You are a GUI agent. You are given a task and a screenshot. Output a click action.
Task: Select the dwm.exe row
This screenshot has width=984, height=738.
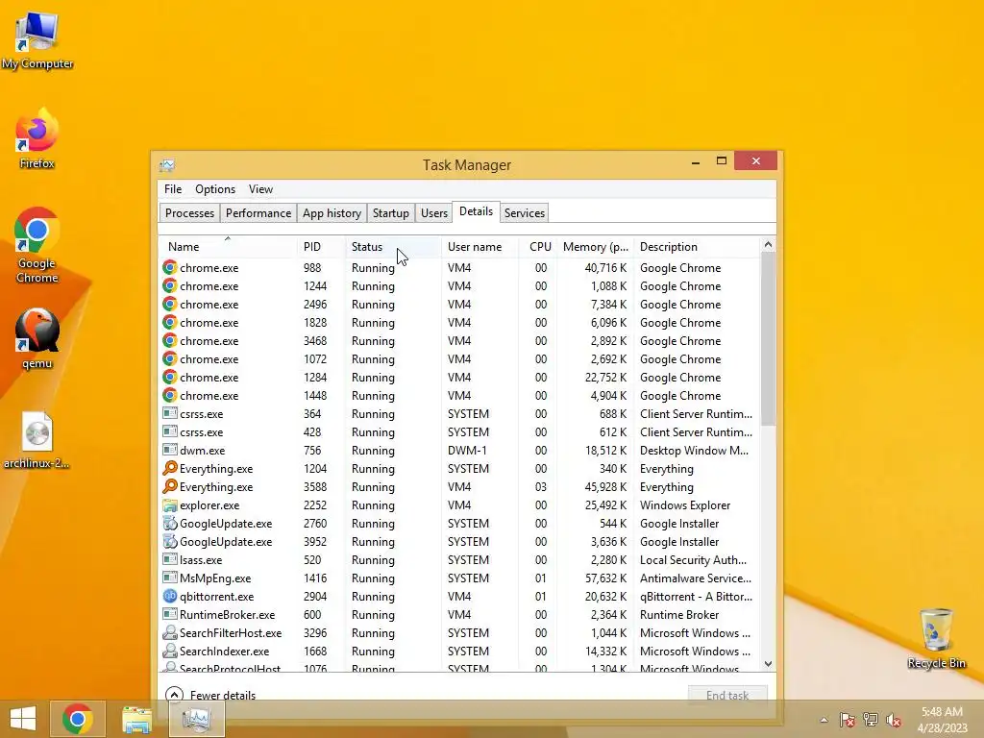(x=458, y=450)
